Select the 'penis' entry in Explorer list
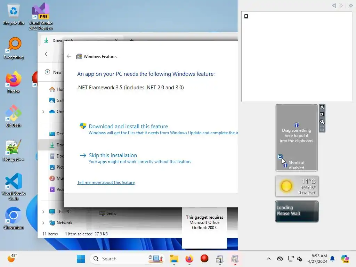This screenshot has height=267, width=356. pos(108,213)
